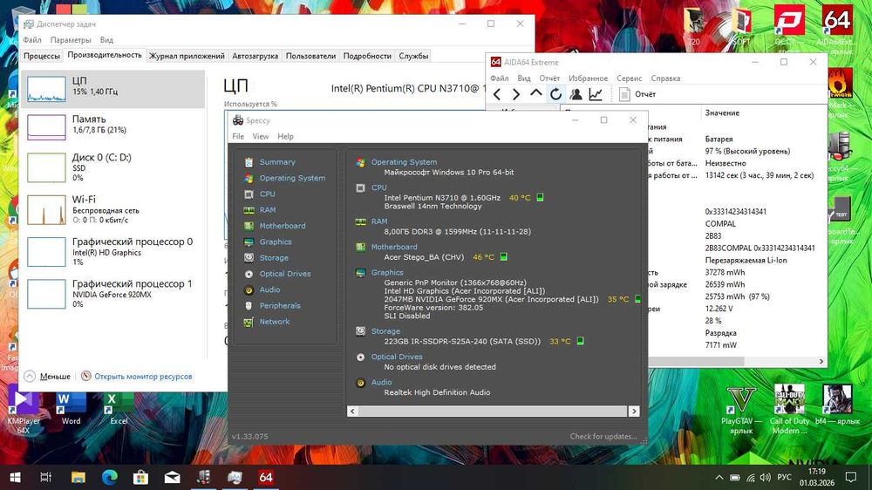Click the AIDA64 icon in the taskbar
872x490 pixels.
tap(266, 477)
